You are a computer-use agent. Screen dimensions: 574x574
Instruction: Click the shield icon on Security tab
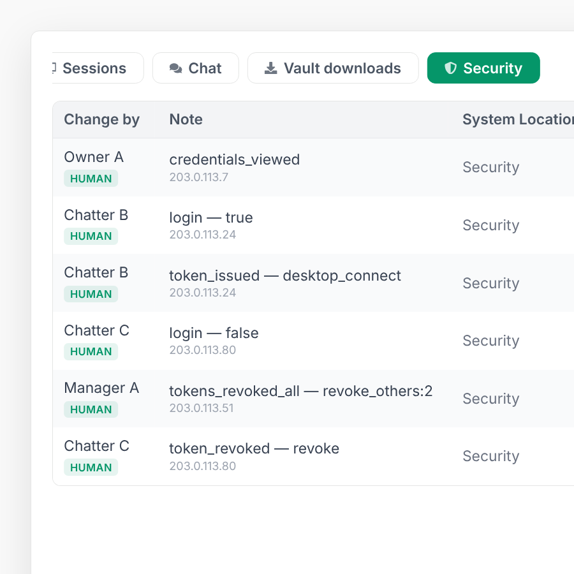451,68
